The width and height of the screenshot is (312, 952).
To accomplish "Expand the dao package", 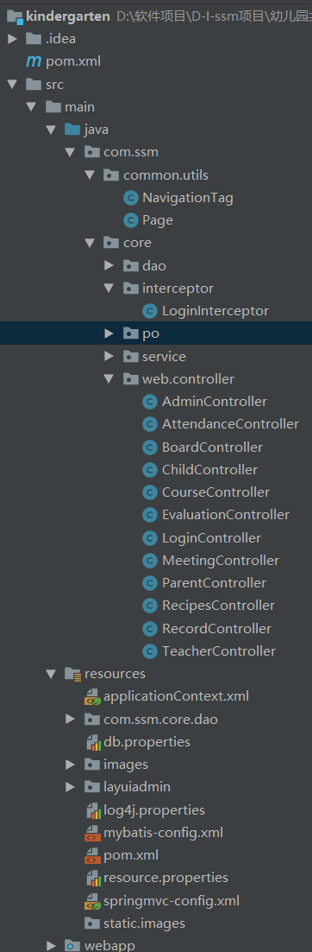I will (x=109, y=265).
